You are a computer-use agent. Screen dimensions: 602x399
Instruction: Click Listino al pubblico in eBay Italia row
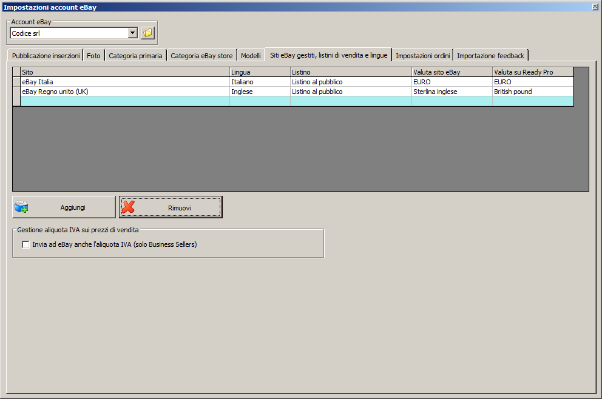351,82
